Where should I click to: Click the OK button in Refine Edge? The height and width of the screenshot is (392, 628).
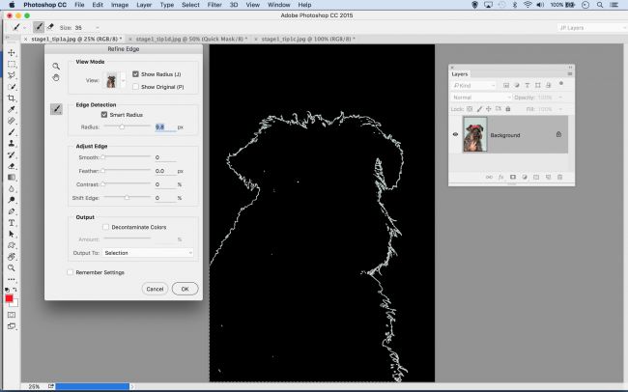(184, 289)
